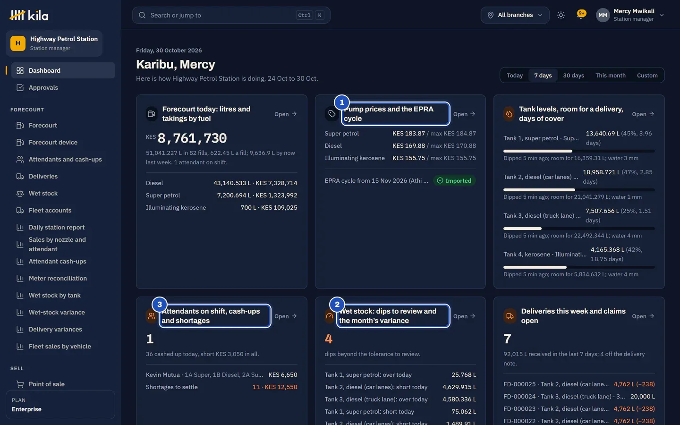Open Mercy Mwikali user menu chevron
680x425 pixels.
click(x=662, y=15)
